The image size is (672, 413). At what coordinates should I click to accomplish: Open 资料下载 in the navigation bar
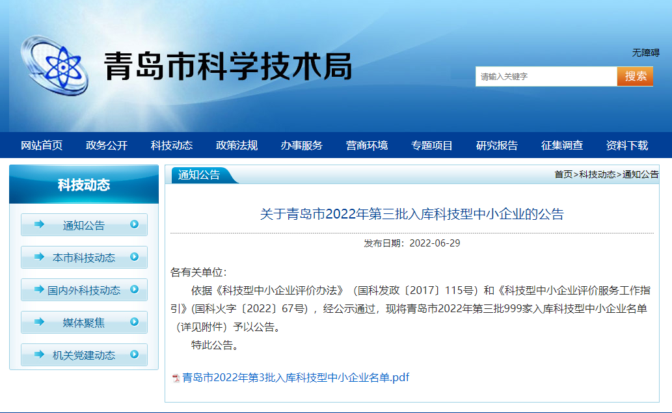click(x=627, y=145)
